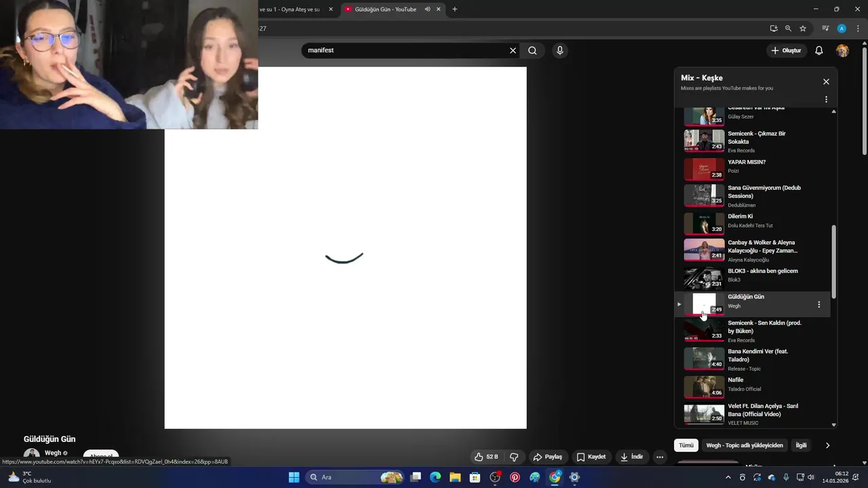This screenshot has width=868, height=488.
Task: Open more actions ellipsis below video
Action: coord(660,457)
